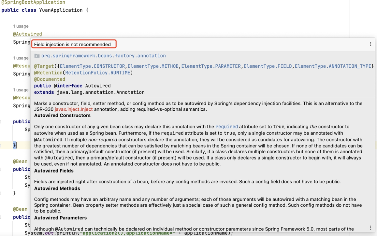Click 'public @interface Autowired' declaration text
Image resolution: width=377 pixels, height=236 pixels.
pyautogui.click(x=72, y=86)
